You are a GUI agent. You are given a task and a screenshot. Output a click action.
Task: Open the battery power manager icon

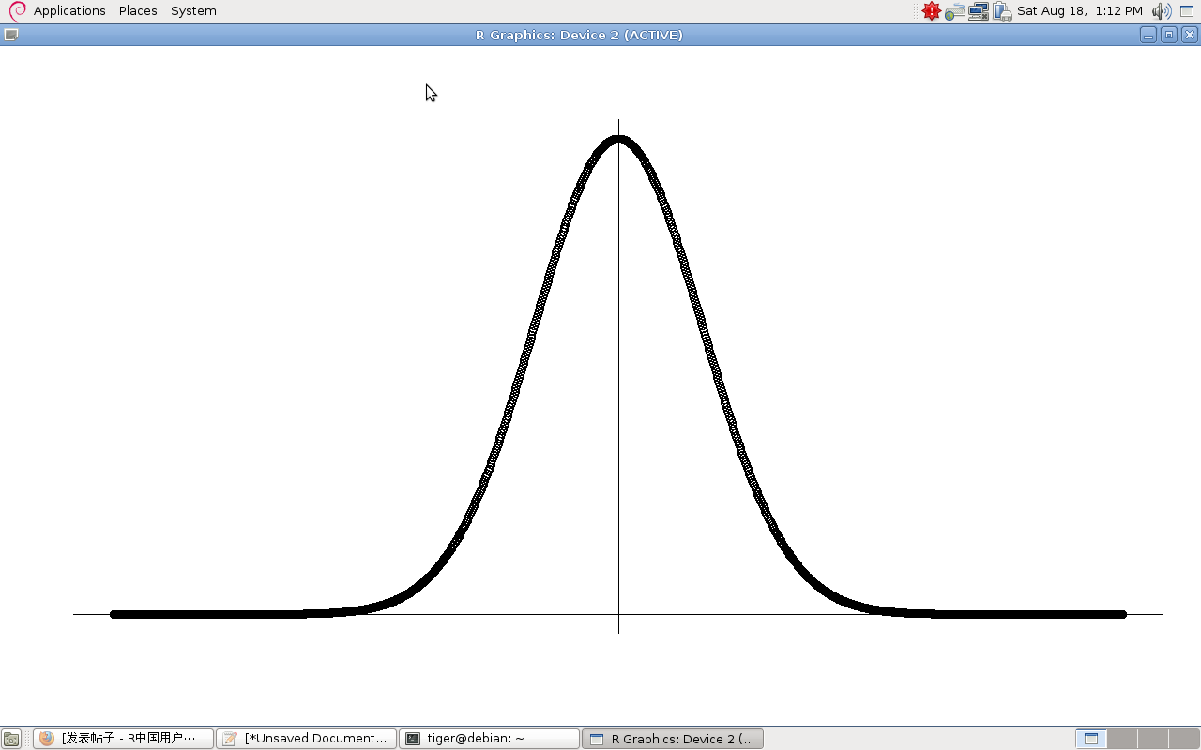1002,11
